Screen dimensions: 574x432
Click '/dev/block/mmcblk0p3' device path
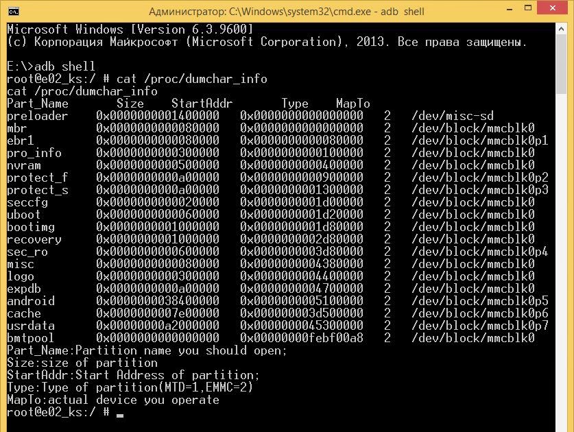[x=480, y=190]
